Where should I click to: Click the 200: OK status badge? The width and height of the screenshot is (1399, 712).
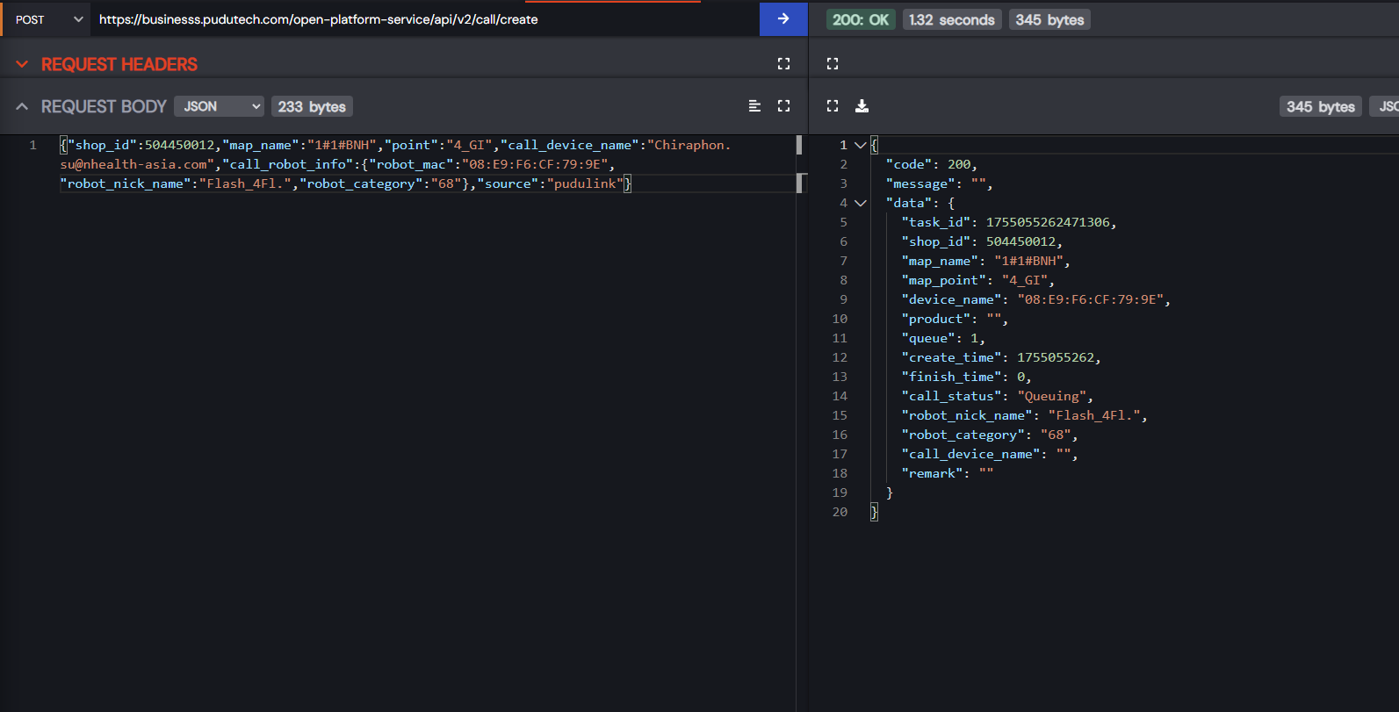pyautogui.click(x=861, y=19)
